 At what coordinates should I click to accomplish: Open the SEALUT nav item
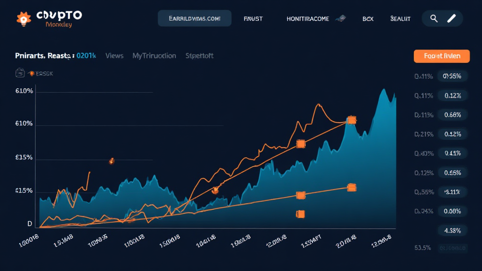pos(400,19)
